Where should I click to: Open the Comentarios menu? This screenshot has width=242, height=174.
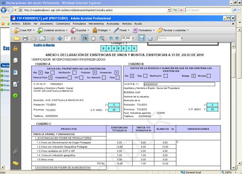pyautogui.click(x=63, y=24)
